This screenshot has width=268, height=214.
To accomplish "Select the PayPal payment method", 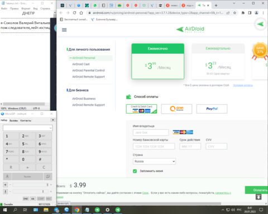I will point(212,109).
